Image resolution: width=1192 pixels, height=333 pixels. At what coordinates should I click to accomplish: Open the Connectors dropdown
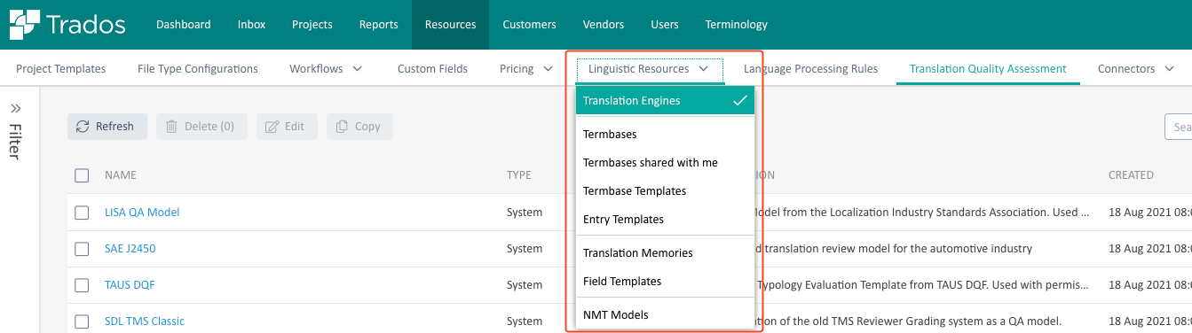click(1138, 68)
